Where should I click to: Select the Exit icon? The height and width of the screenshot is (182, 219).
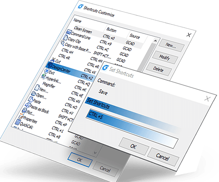point(47,70)
